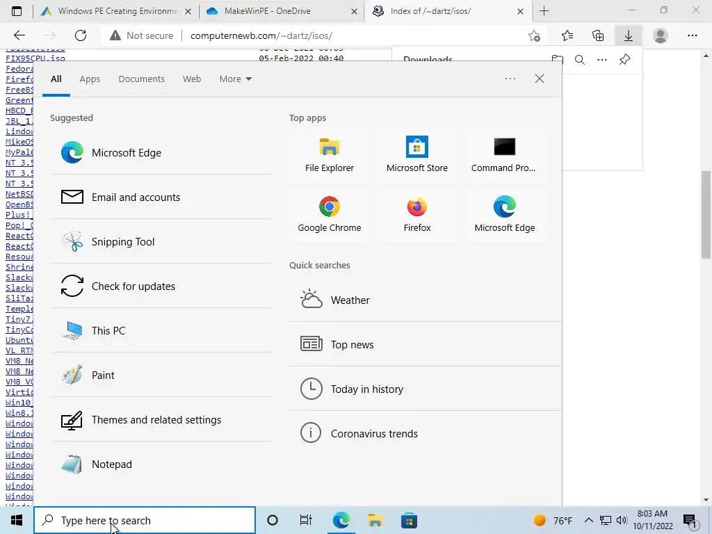
Task: Open Task View on taskbar
Action: click(x=306, y=520)
